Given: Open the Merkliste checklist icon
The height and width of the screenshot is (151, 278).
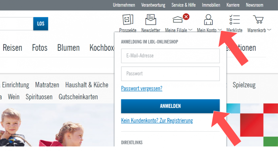Looking at the screenshot, I should 234,20.
